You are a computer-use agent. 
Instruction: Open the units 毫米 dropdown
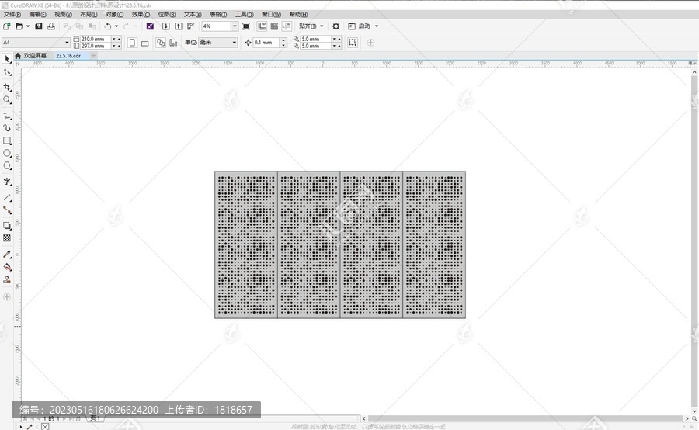234,43
